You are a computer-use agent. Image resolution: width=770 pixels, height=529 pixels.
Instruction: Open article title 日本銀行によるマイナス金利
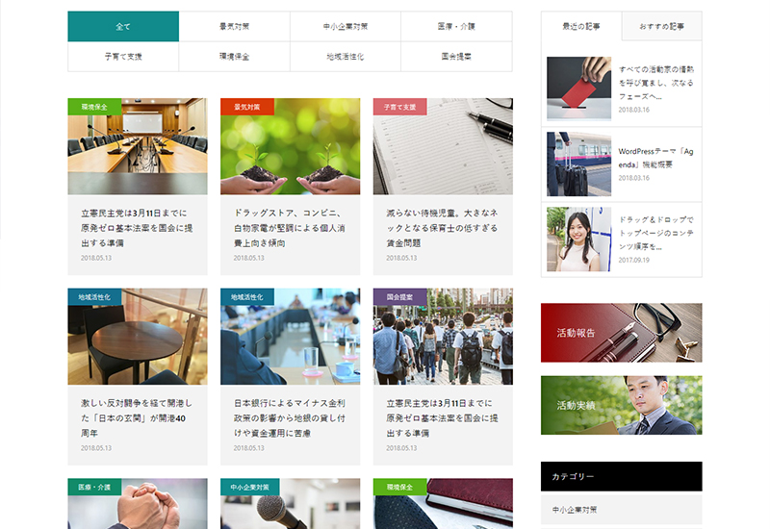pos(290,418)
